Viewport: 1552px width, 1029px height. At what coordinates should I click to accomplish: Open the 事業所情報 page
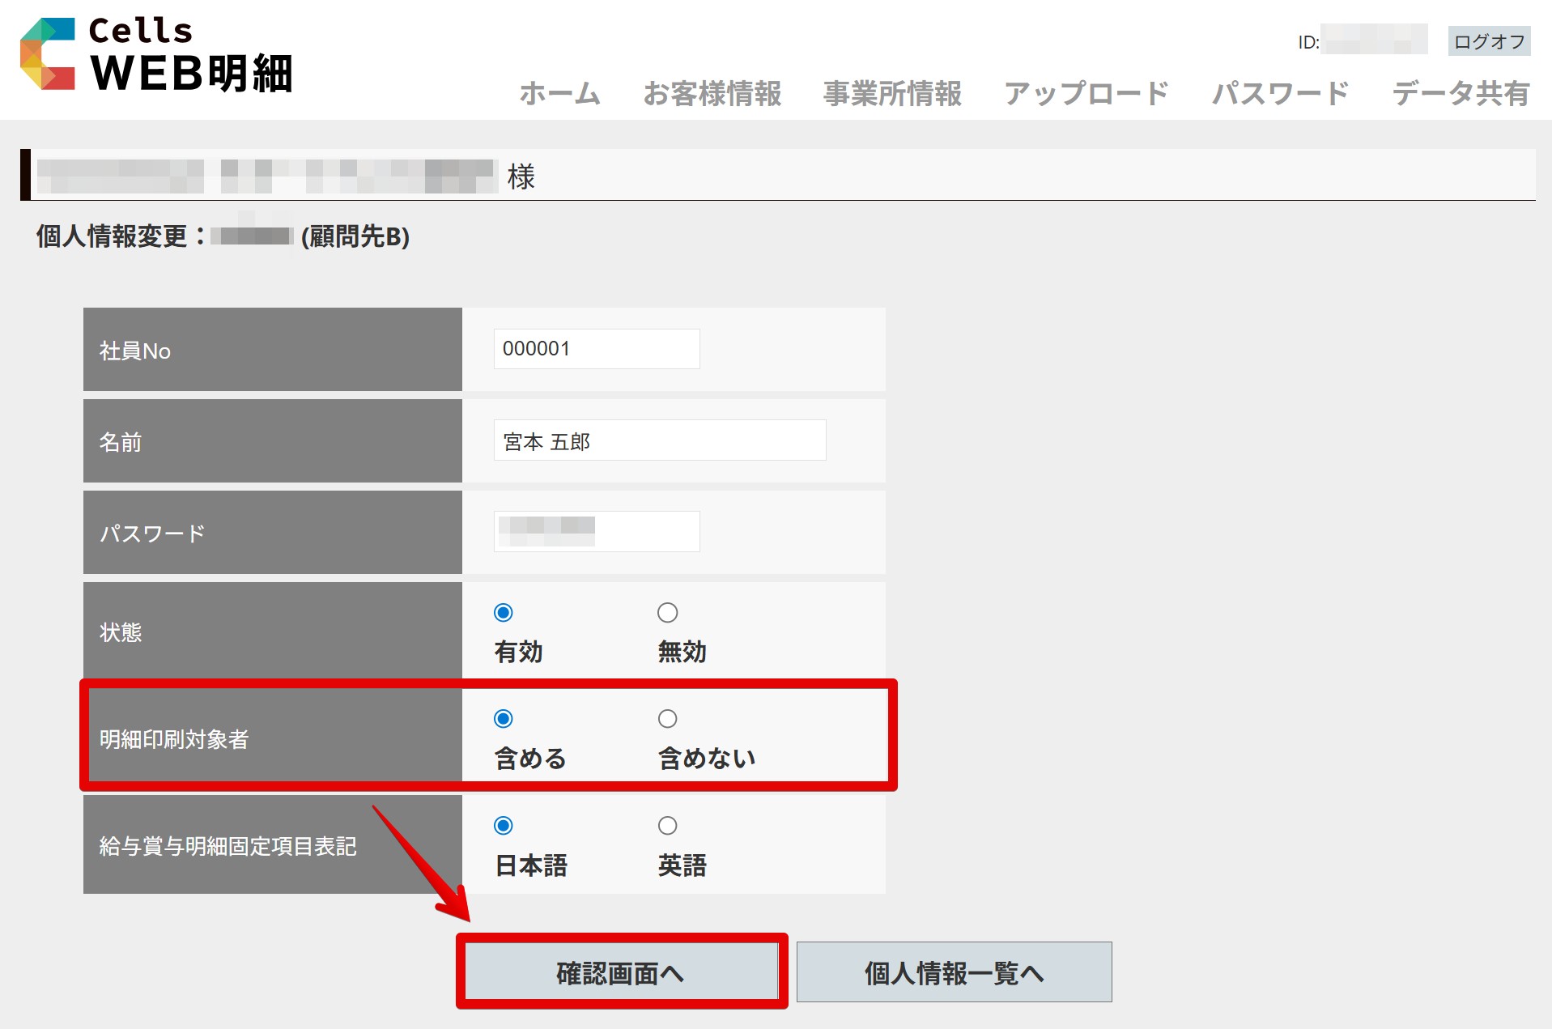pyautogui.click(x=892, y=94)
